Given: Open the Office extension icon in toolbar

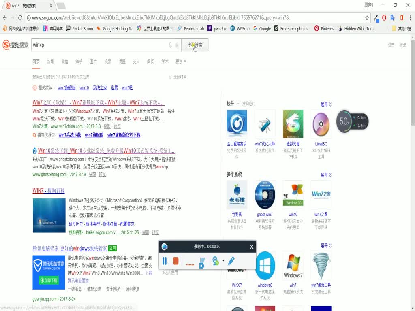Looking at the screenshot, I should click(402, 18).
